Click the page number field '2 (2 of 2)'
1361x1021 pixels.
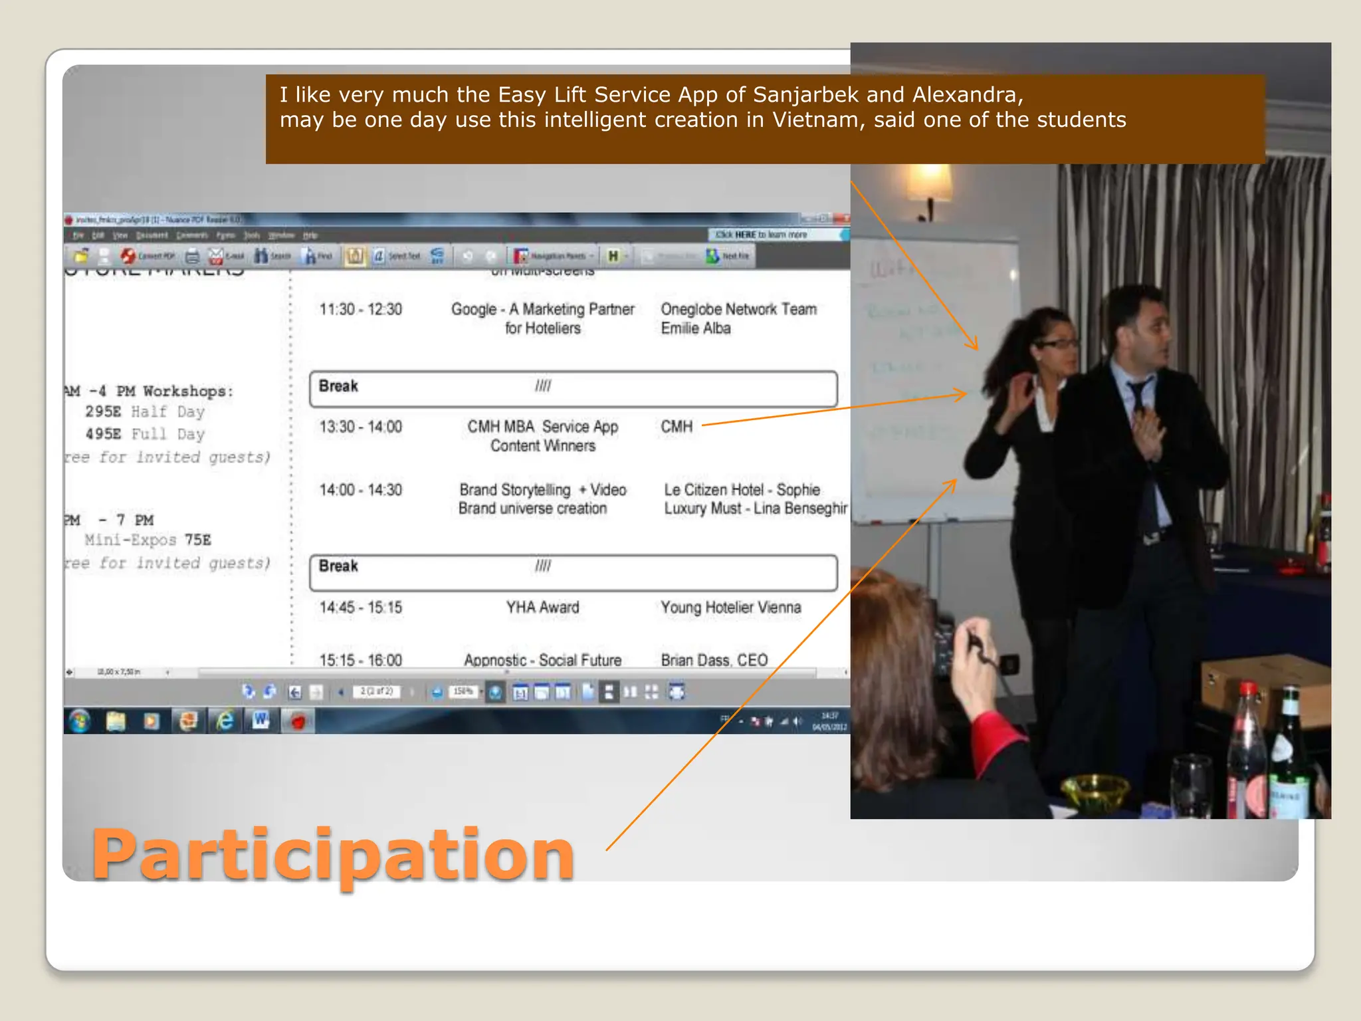coord(376,692)
